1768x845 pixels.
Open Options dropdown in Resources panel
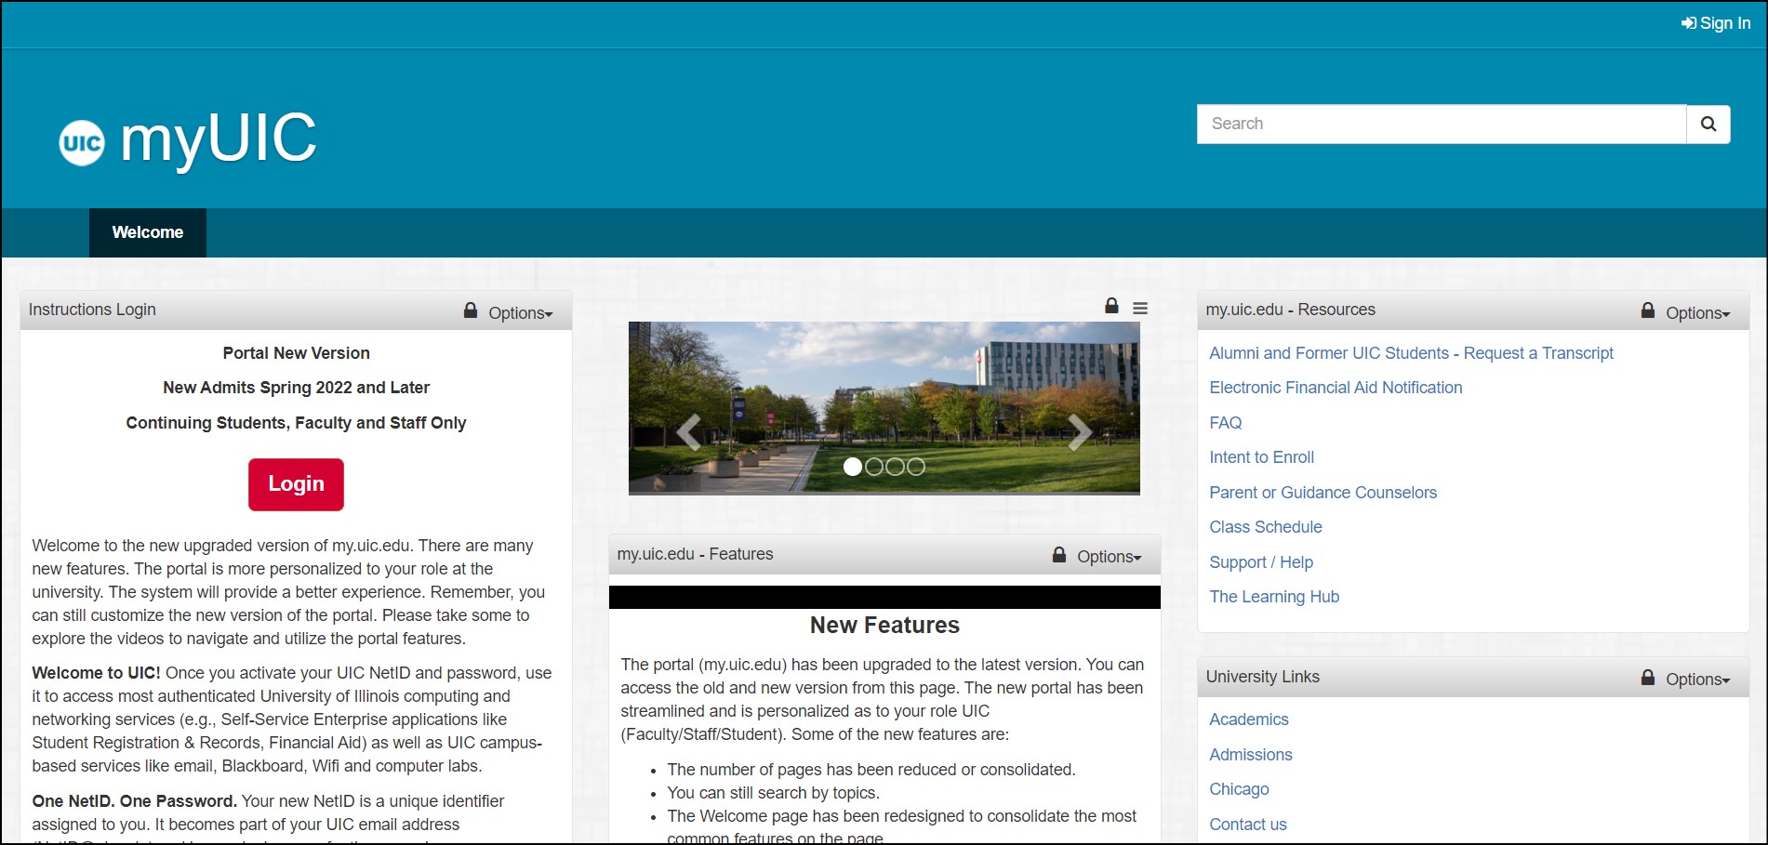pos(1698,313)
